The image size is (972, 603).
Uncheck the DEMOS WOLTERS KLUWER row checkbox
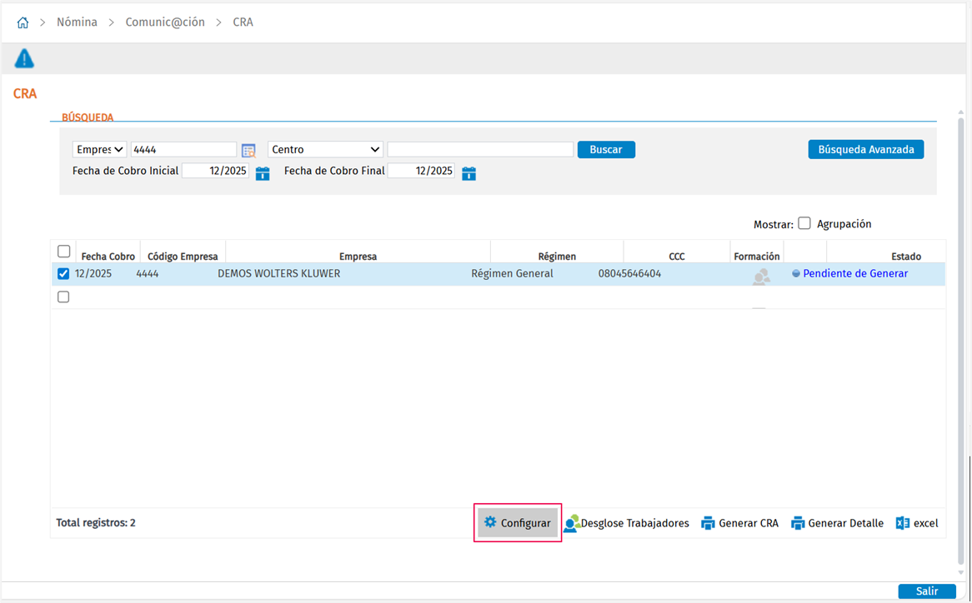click(x=63, y=274)
